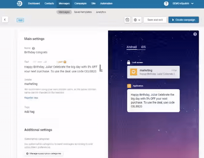Open the help question mark in top bar
The width and height of the screenshot is (204, 158).
click(x=166, y=4)
